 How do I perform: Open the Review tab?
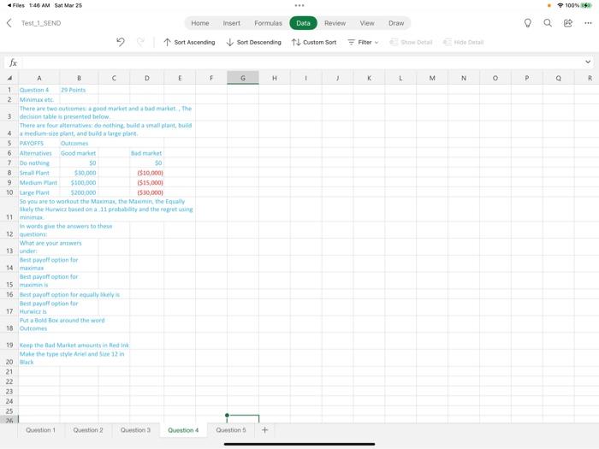click(x=335, y=23)
